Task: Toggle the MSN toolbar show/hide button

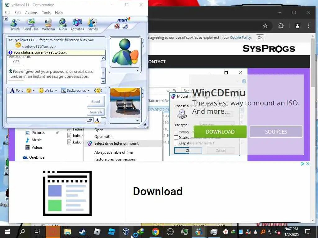Action: tap(6, 19)
